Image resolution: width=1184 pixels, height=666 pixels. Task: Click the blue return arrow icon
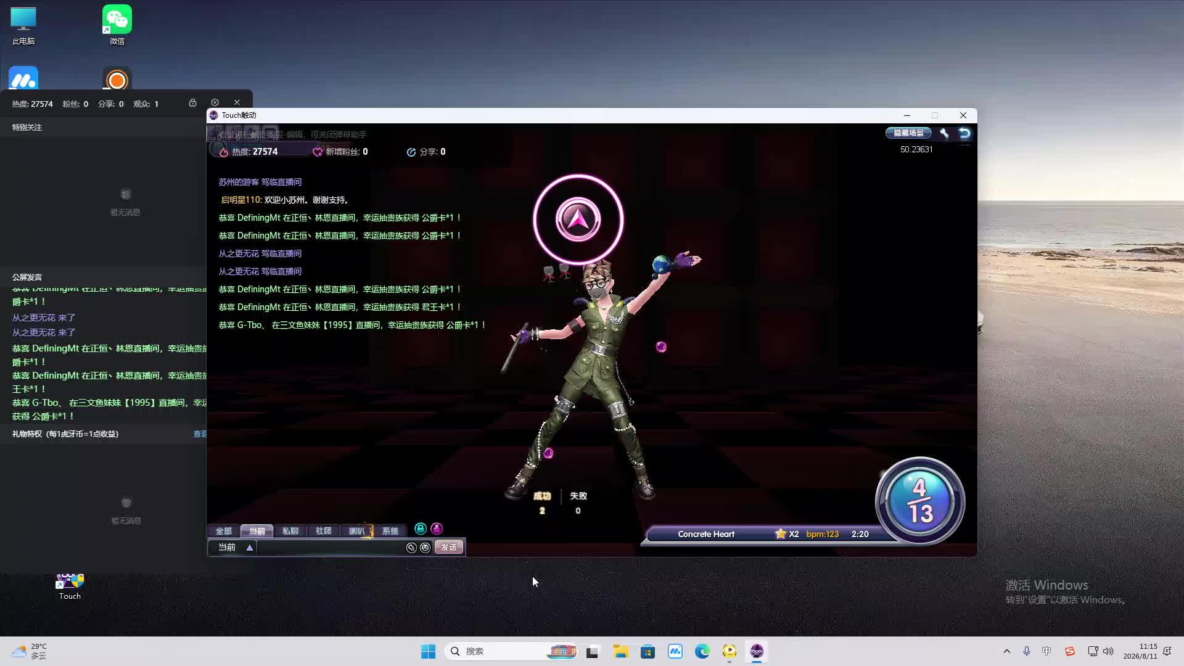click(x=964, y=133)
